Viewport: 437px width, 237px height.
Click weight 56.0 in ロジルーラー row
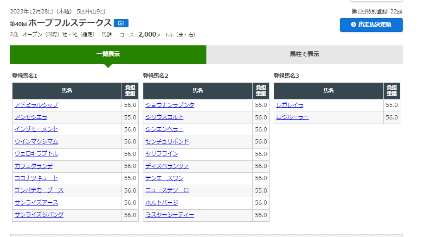tap(392, 118)
